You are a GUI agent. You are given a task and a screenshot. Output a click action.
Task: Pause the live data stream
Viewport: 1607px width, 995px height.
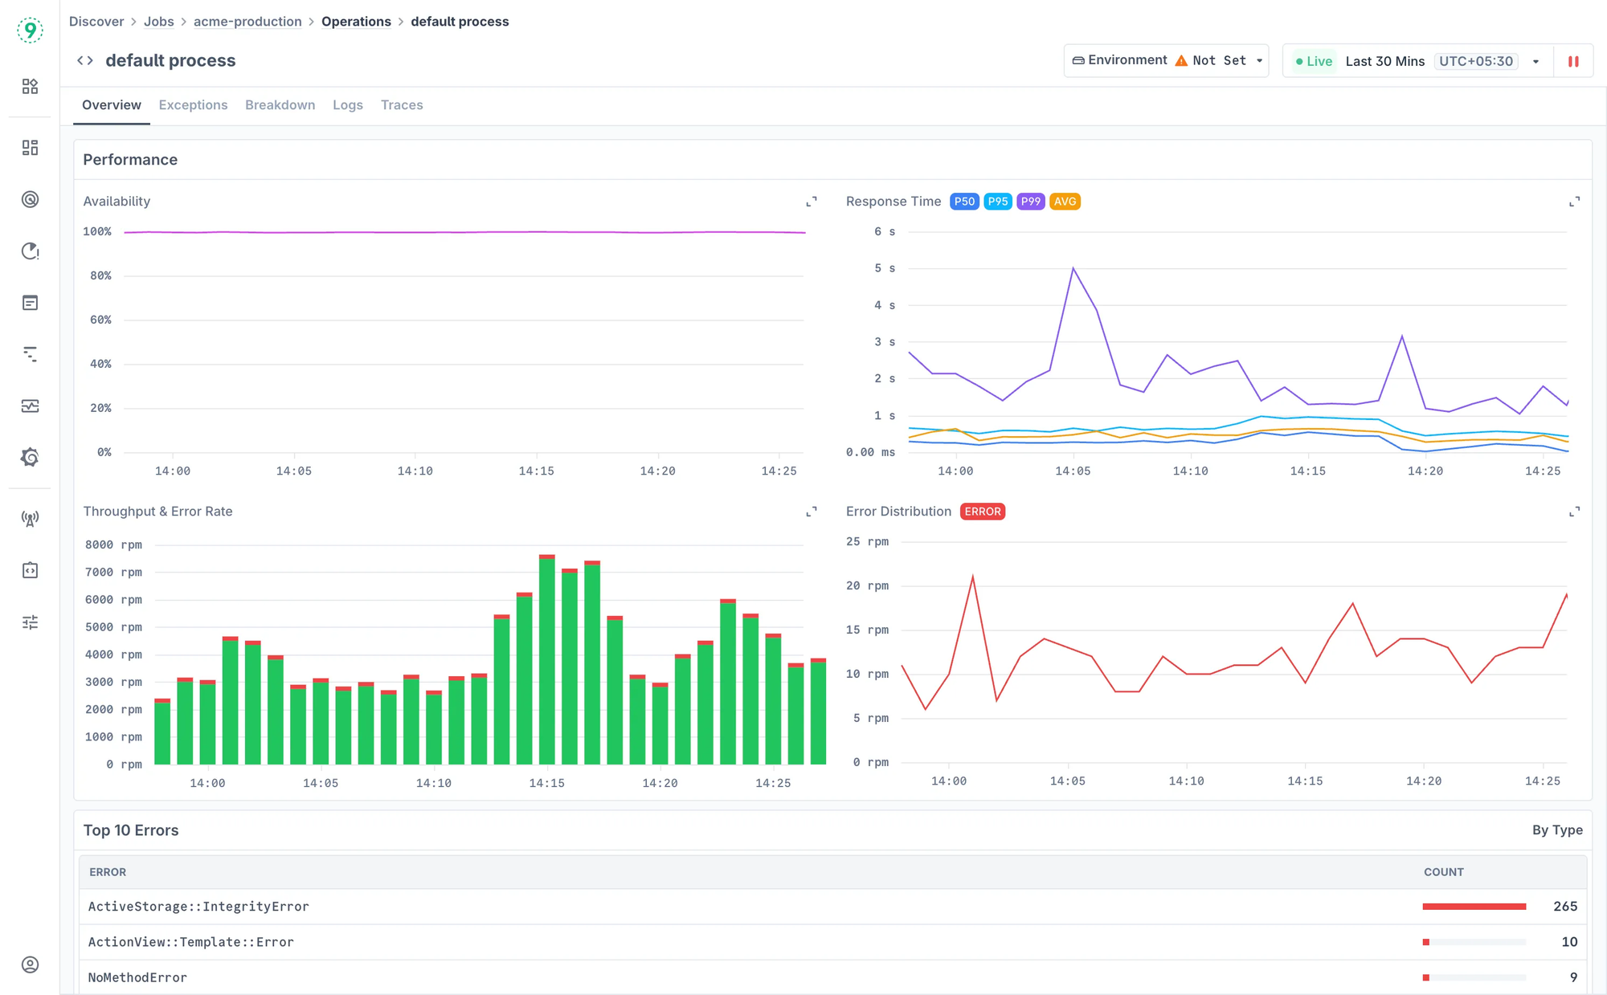[1573, 60]
